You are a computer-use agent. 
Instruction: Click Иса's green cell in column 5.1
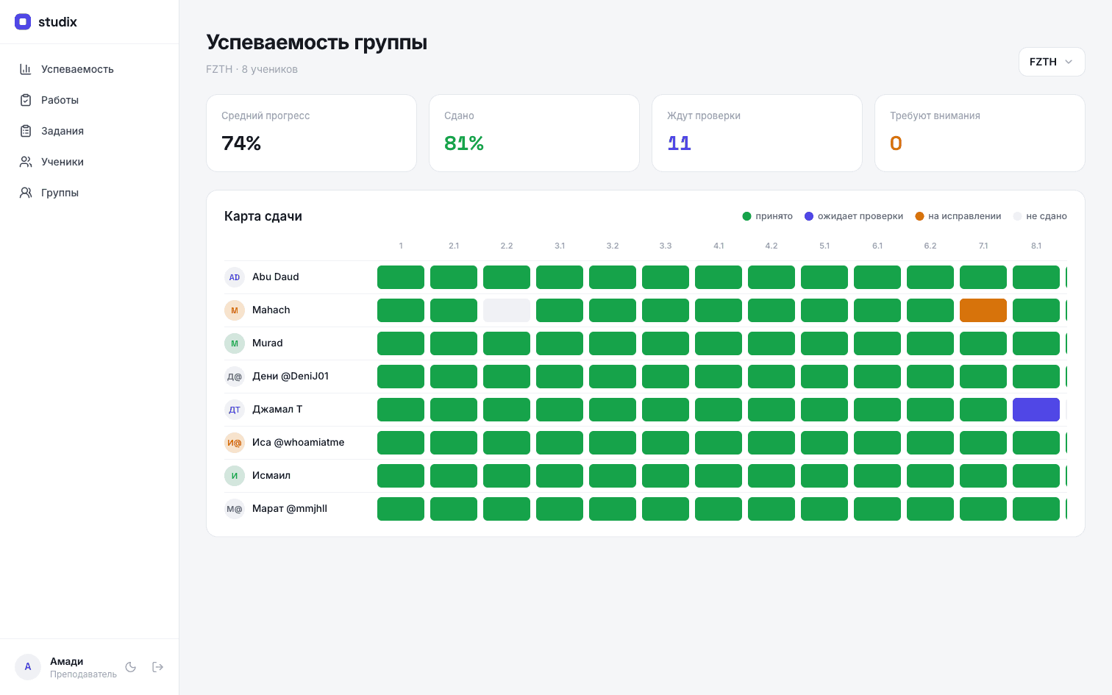point(824,443)
